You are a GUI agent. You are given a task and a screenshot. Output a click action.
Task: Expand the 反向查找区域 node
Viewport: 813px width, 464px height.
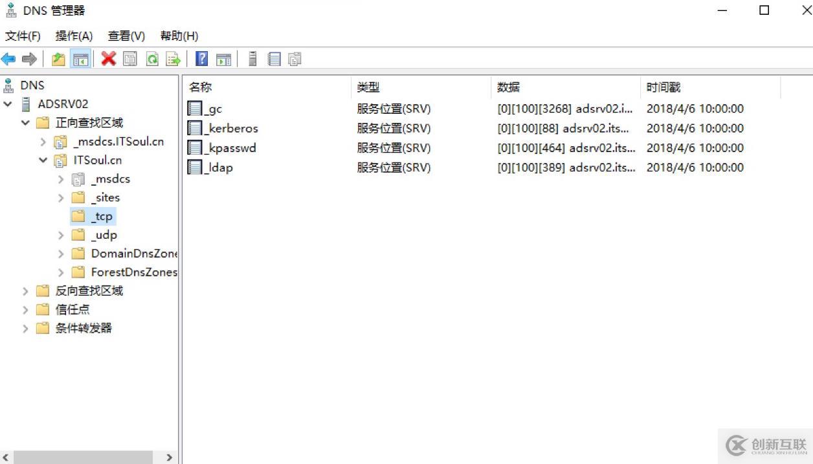pyautogui.click(x=25, y=291)
